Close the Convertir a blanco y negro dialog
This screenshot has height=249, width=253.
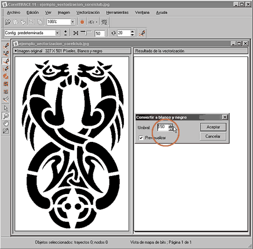point(225,117)
